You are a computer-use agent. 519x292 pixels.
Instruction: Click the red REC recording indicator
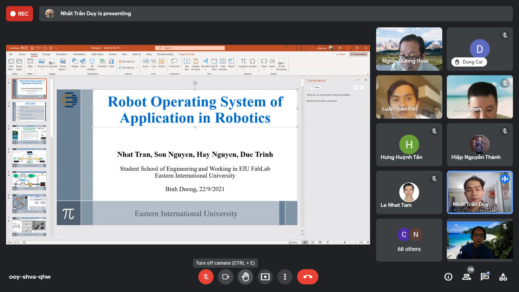coord(19,14)
